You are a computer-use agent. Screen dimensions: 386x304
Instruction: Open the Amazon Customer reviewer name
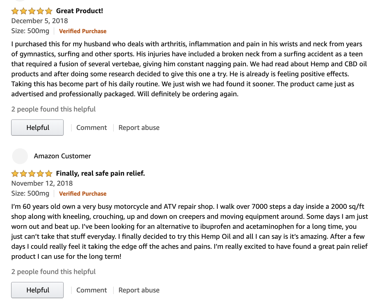pyautogui.click(x=62, y=156)
